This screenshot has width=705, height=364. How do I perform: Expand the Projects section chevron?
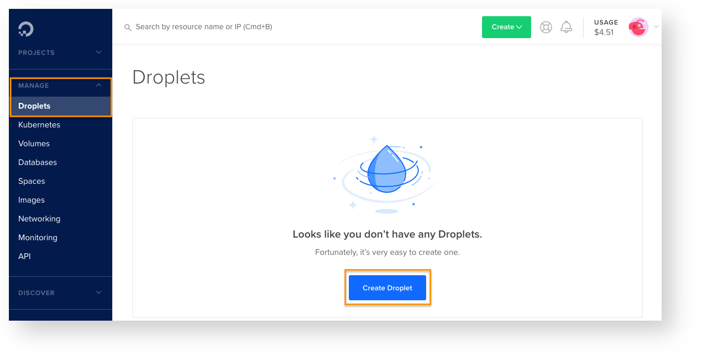pos(99,52)
